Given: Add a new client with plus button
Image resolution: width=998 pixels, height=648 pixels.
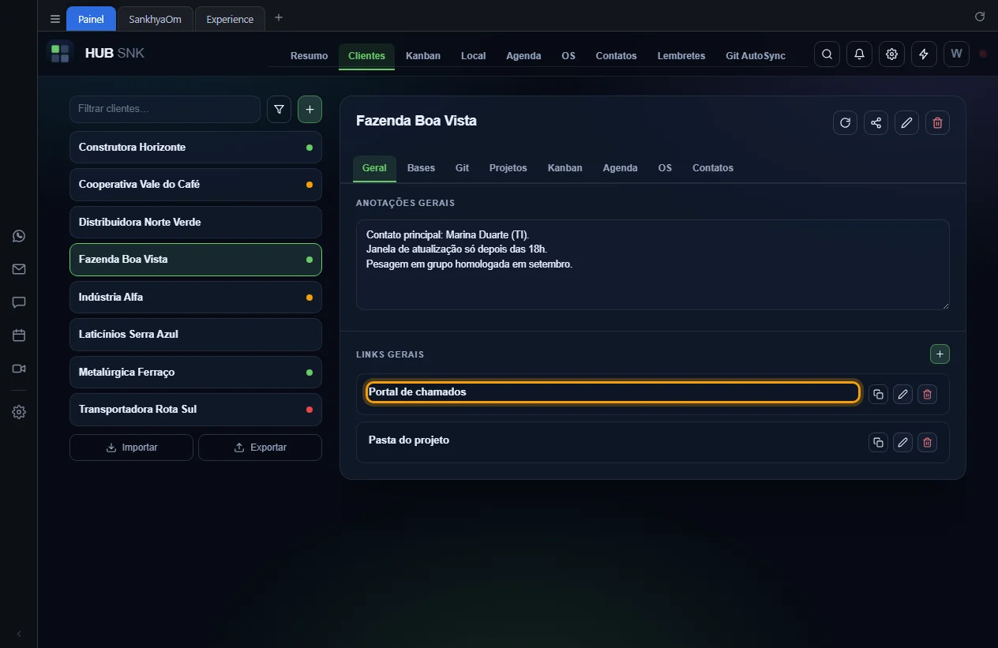Looking at the screenshot, I should [310, 110].
